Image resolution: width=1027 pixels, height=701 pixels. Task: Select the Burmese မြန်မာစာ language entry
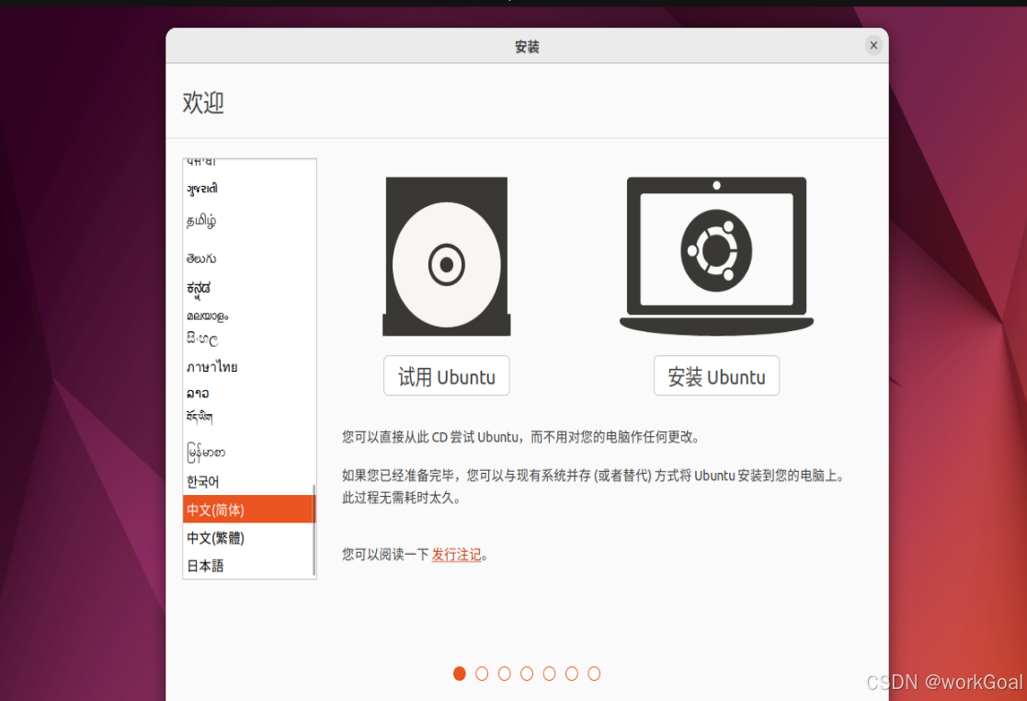[x=249, y=452]
